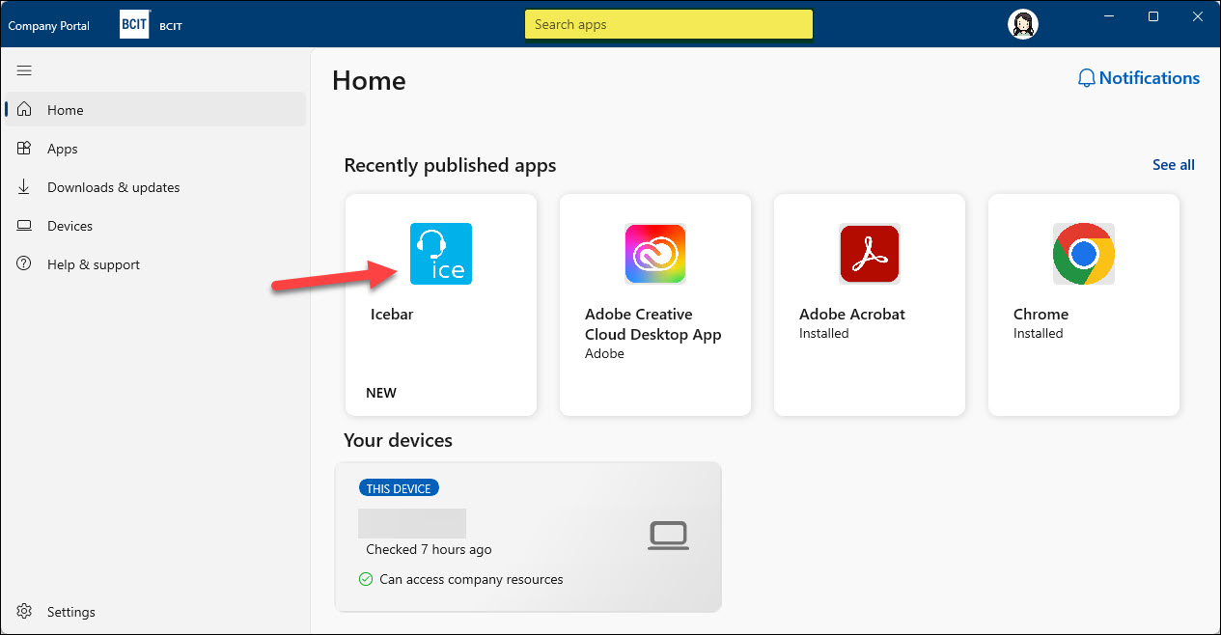This screenshot has height=635, width=1221.
Task: Open the Chrome browser app icon
Action: click(x=1083, y=254)
